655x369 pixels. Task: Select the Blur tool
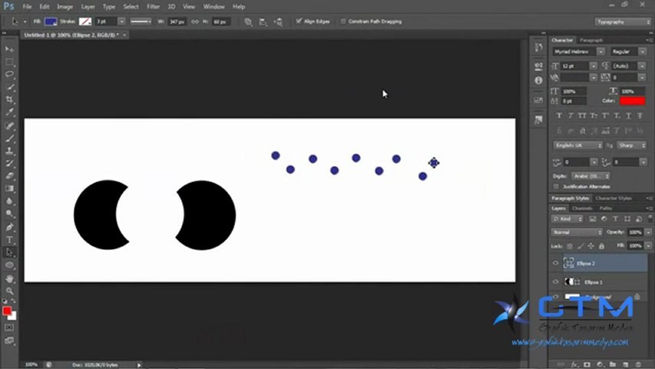point(9,201)
